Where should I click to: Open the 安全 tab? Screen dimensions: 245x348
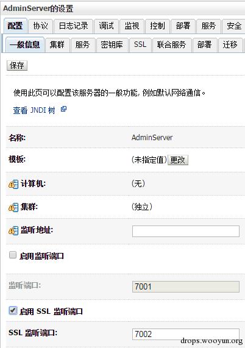pyautogui.click(x=233, y=26)
